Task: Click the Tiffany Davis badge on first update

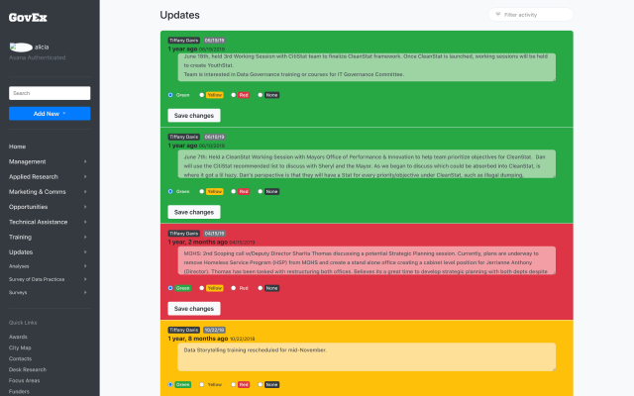Action: click(x=183, y=41)
